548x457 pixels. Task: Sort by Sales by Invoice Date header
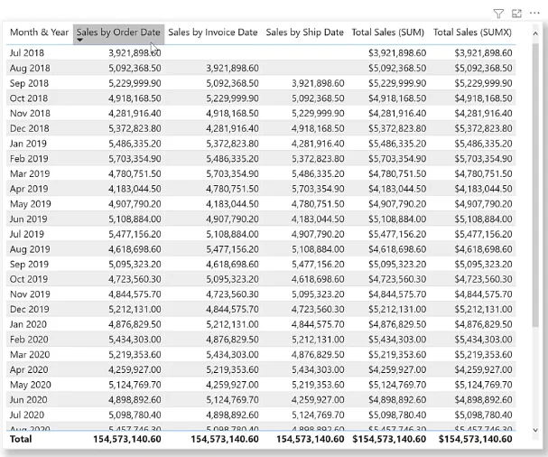point(213,33)
